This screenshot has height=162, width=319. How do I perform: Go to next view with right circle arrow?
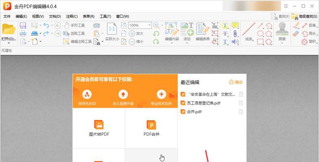pyautogui.click(x=58, y=34)
